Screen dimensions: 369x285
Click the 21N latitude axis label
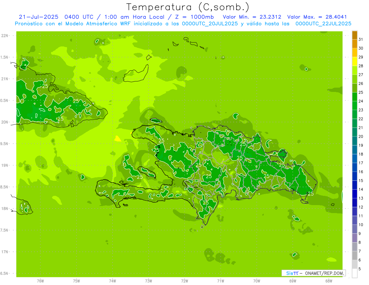tap(5, 79)
